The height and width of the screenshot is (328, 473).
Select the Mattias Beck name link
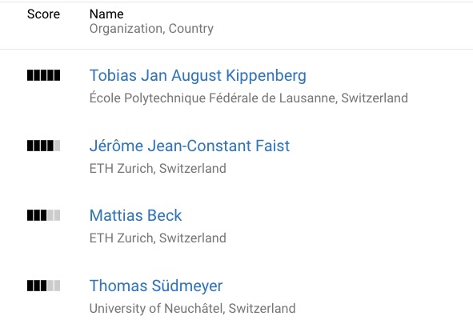pyautogui.click(x=136, y=215)
